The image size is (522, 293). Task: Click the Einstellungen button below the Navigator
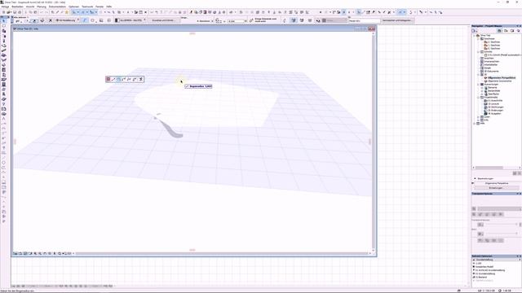coord(496,188)
